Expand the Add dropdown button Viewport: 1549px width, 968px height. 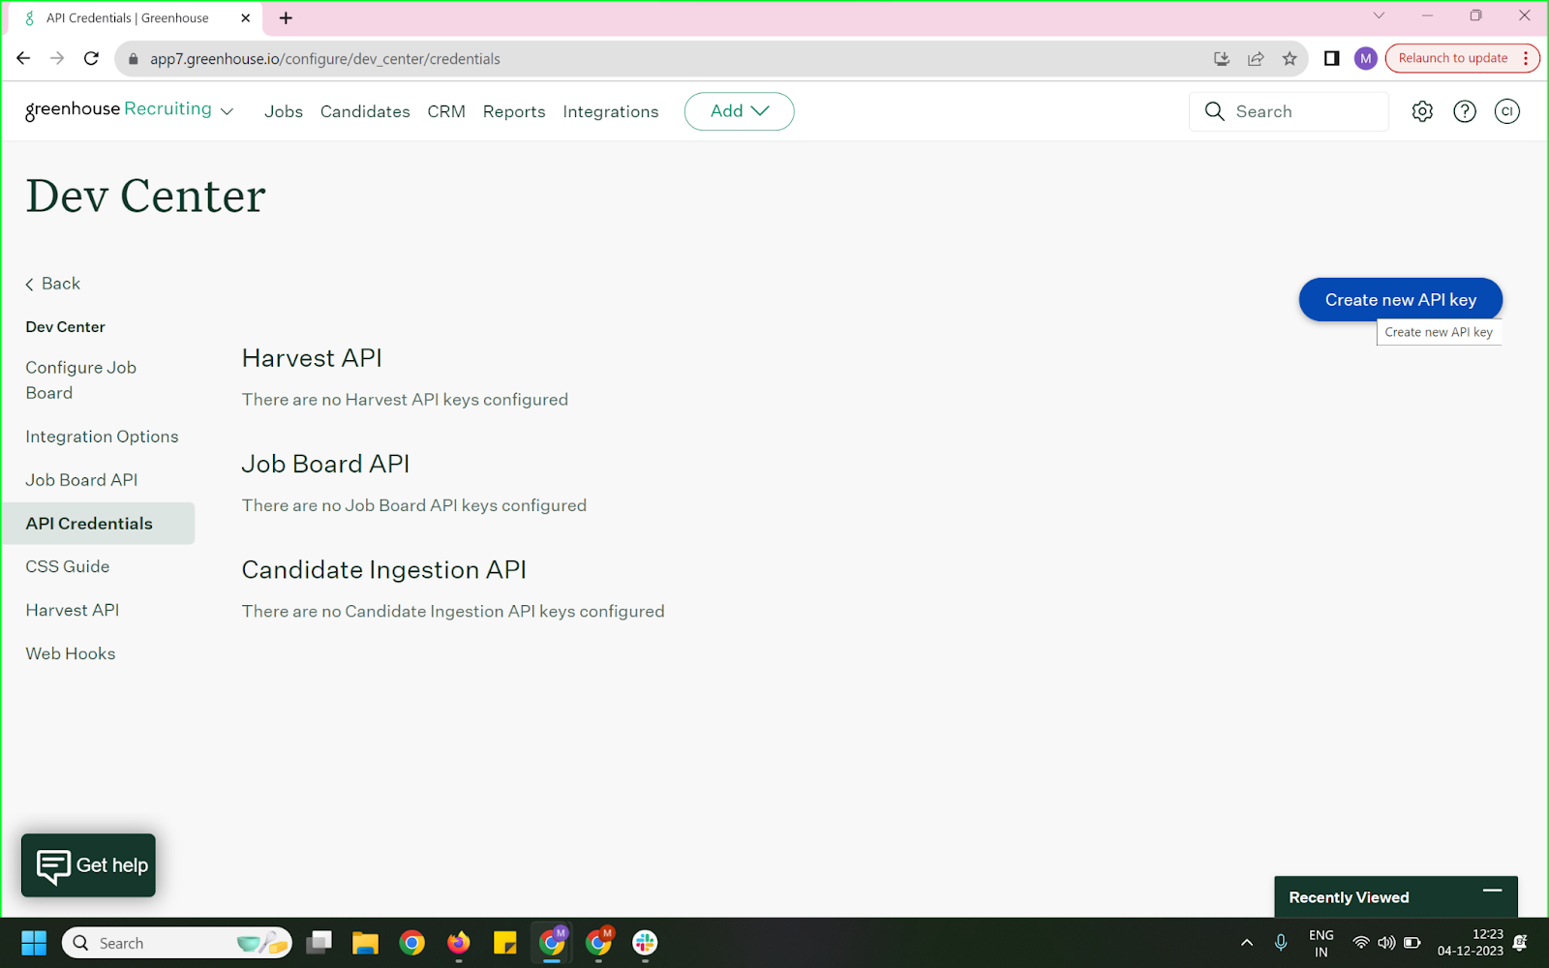pos(740,111)
